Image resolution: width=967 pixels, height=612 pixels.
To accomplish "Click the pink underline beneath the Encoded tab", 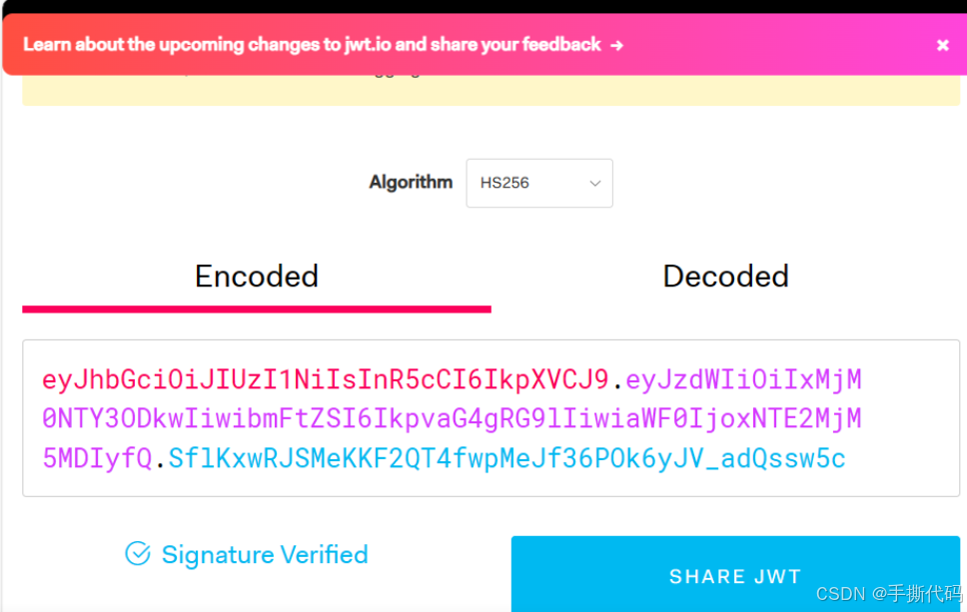I will 257,309.
